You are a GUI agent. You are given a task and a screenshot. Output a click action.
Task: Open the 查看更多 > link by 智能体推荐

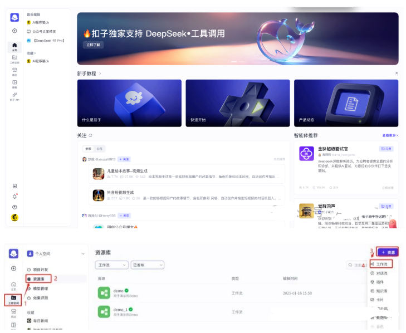coord(390,135)
